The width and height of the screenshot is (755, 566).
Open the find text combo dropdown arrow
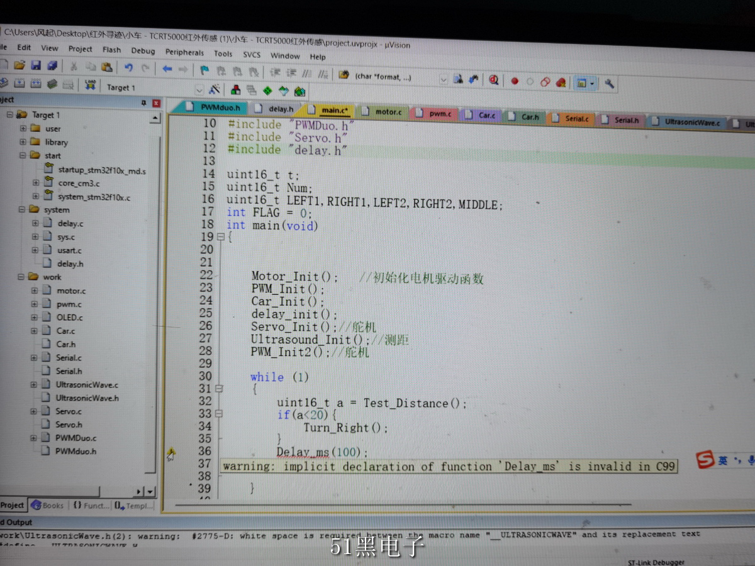443,79
